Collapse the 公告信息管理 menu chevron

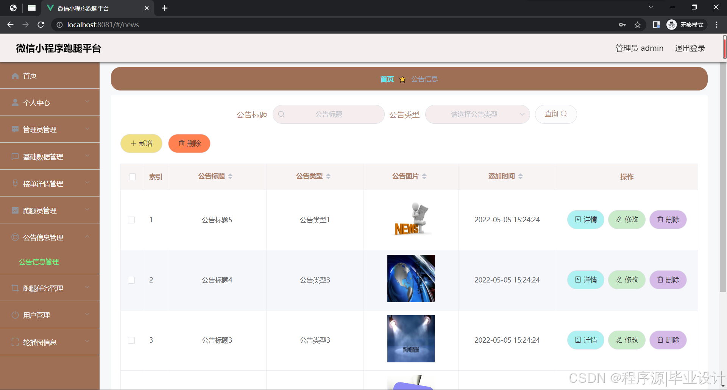click(x=87, y=236)
